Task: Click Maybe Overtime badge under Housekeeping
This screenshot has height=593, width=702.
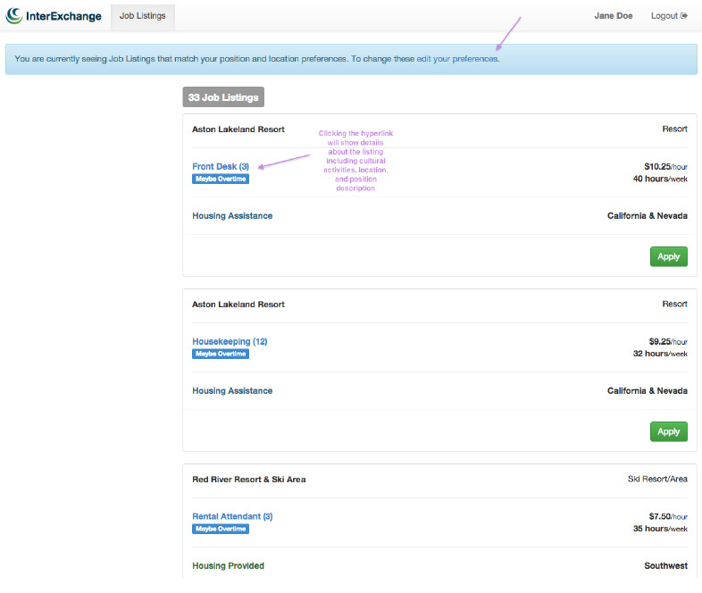Action: (221, 354)
